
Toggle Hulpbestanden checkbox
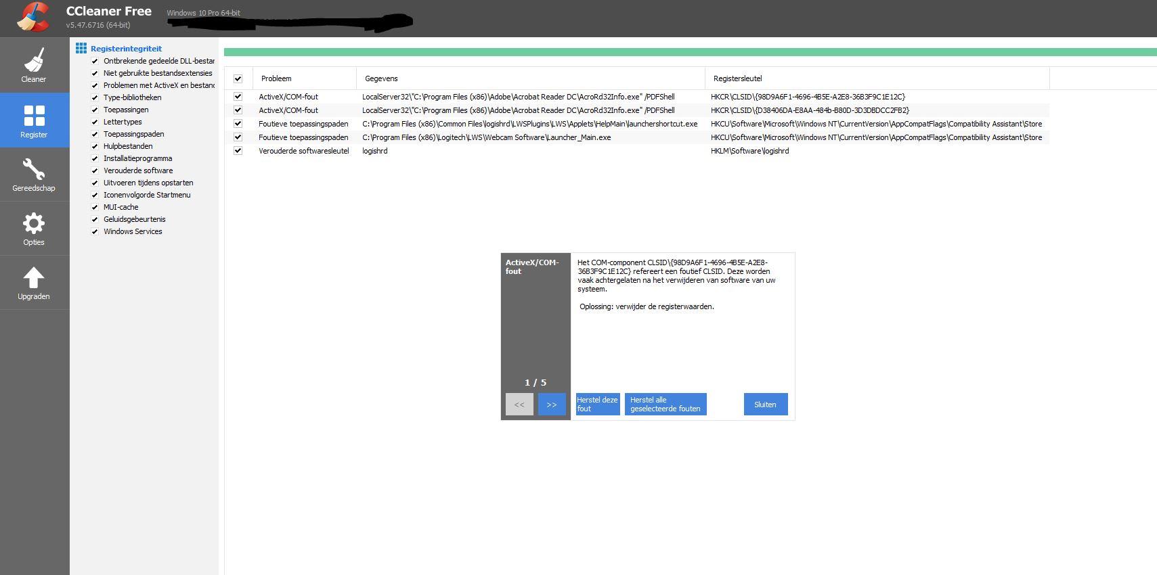[x=95, y=146]
